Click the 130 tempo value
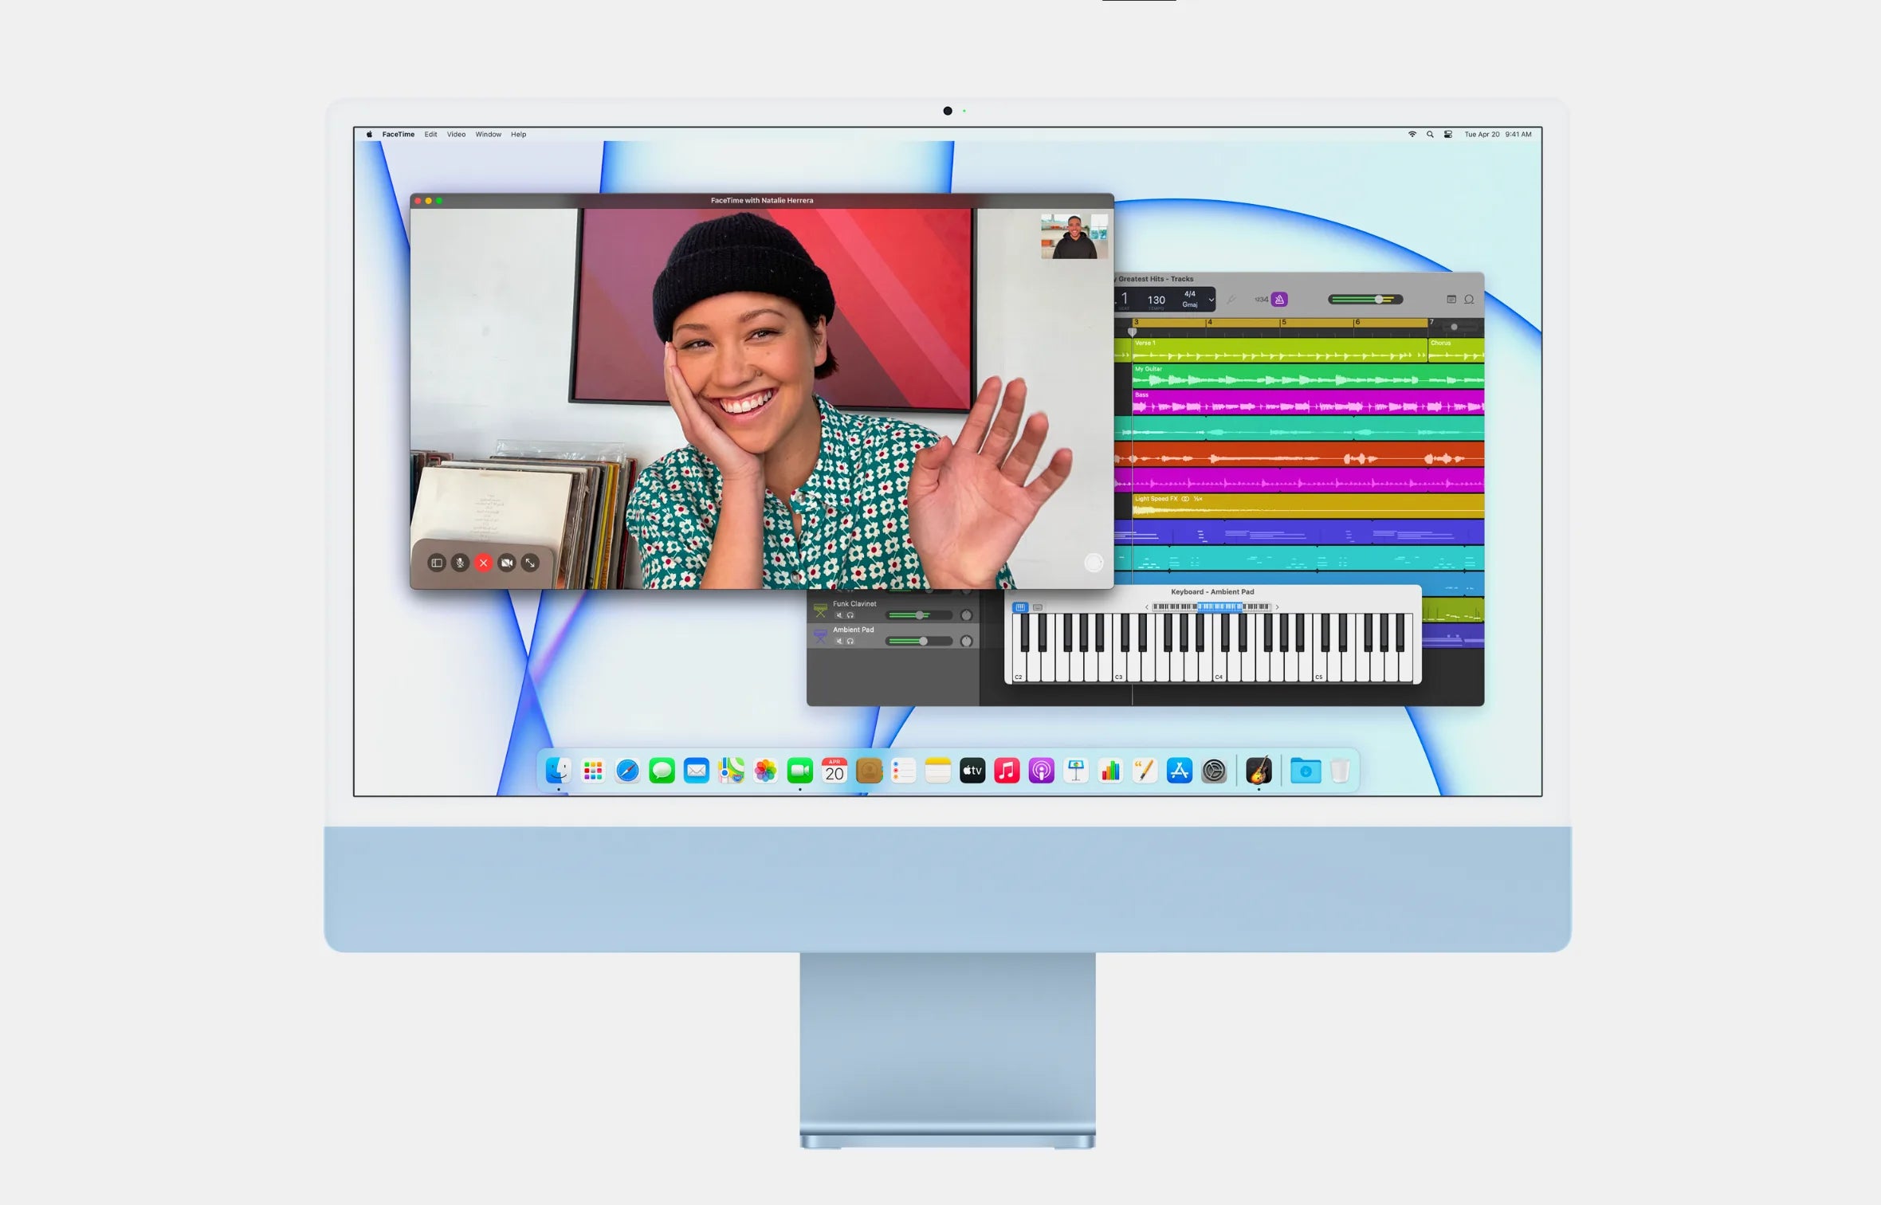This screenshot has height=1205, width=1881. (1156, 300)
